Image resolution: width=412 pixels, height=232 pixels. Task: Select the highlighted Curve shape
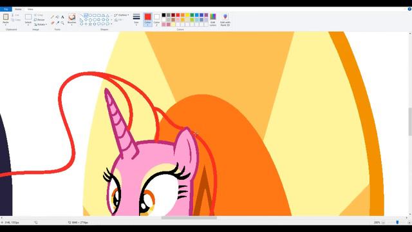pos(86,15)
